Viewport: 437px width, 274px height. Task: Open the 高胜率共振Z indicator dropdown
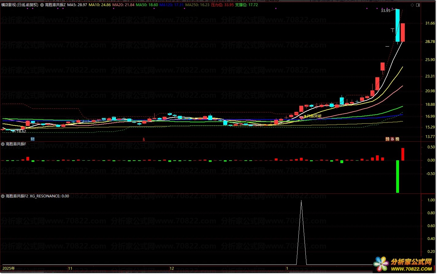(42, 5)
